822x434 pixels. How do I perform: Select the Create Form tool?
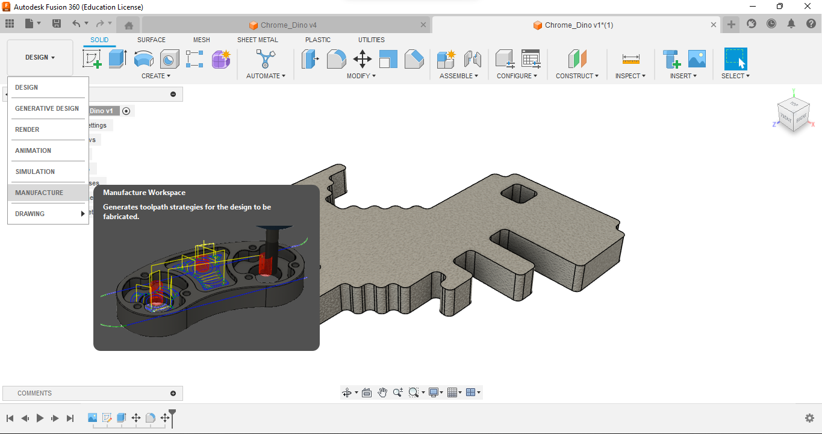221,59
